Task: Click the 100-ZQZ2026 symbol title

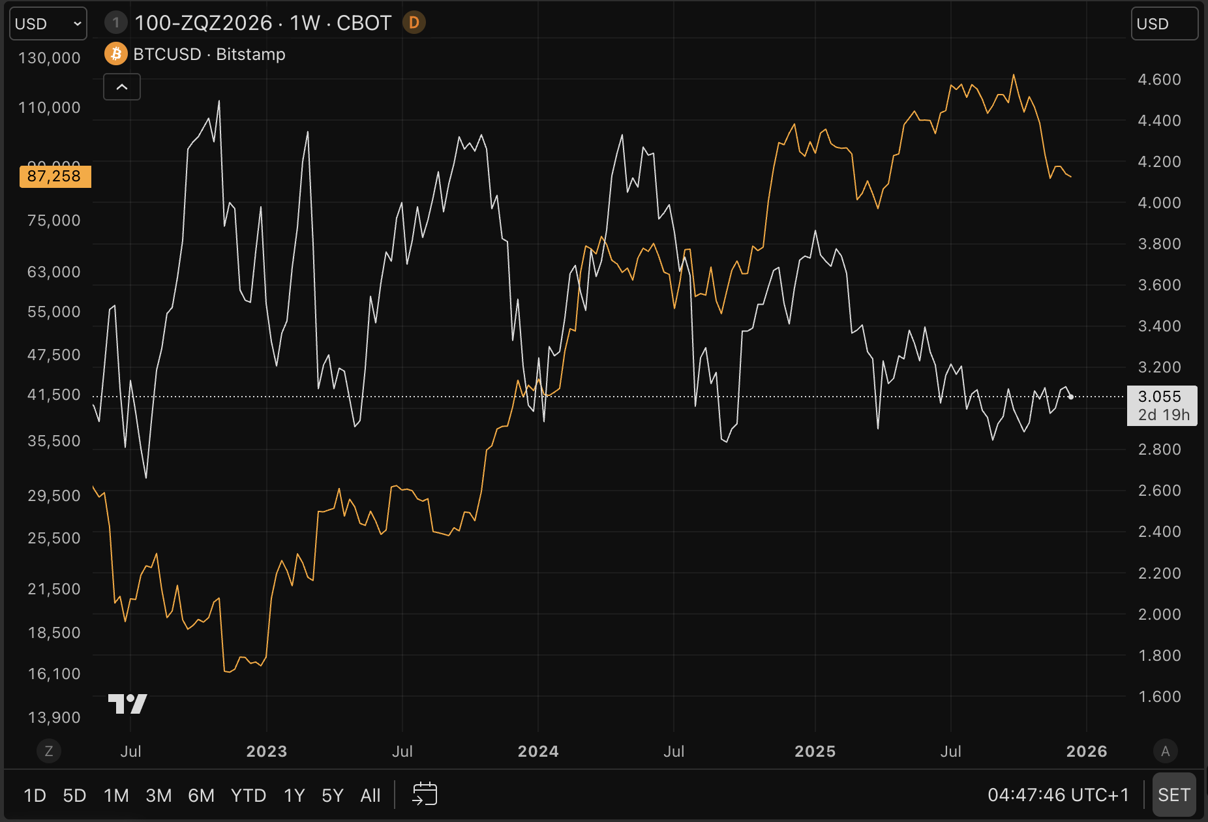Action: [x=203, y=23]
